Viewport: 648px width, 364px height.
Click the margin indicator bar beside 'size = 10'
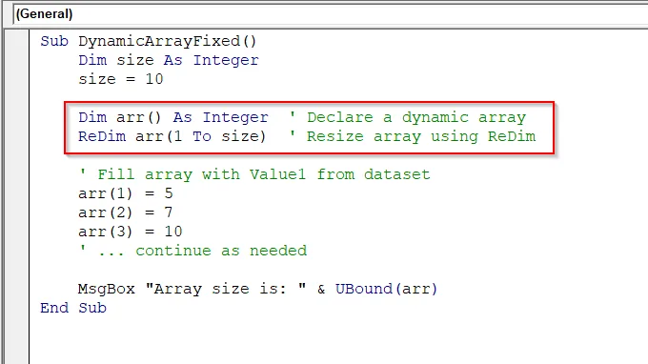pos(16,79)
